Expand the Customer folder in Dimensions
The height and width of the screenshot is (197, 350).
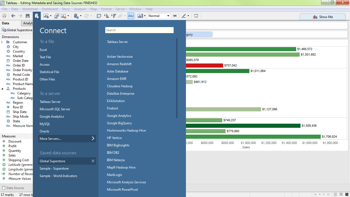click(2, 42)
